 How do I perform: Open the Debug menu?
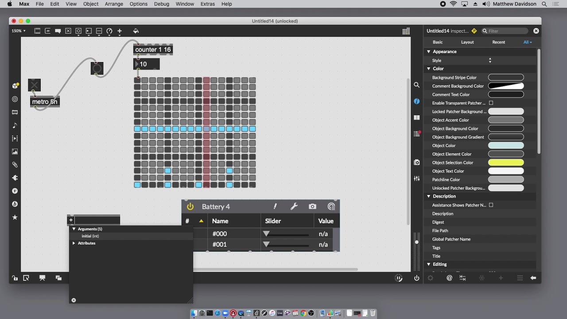[x=162, y=4]
